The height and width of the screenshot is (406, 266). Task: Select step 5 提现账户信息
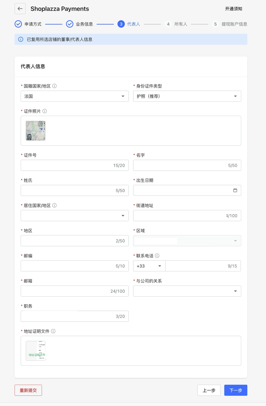[x=230, y=24]
